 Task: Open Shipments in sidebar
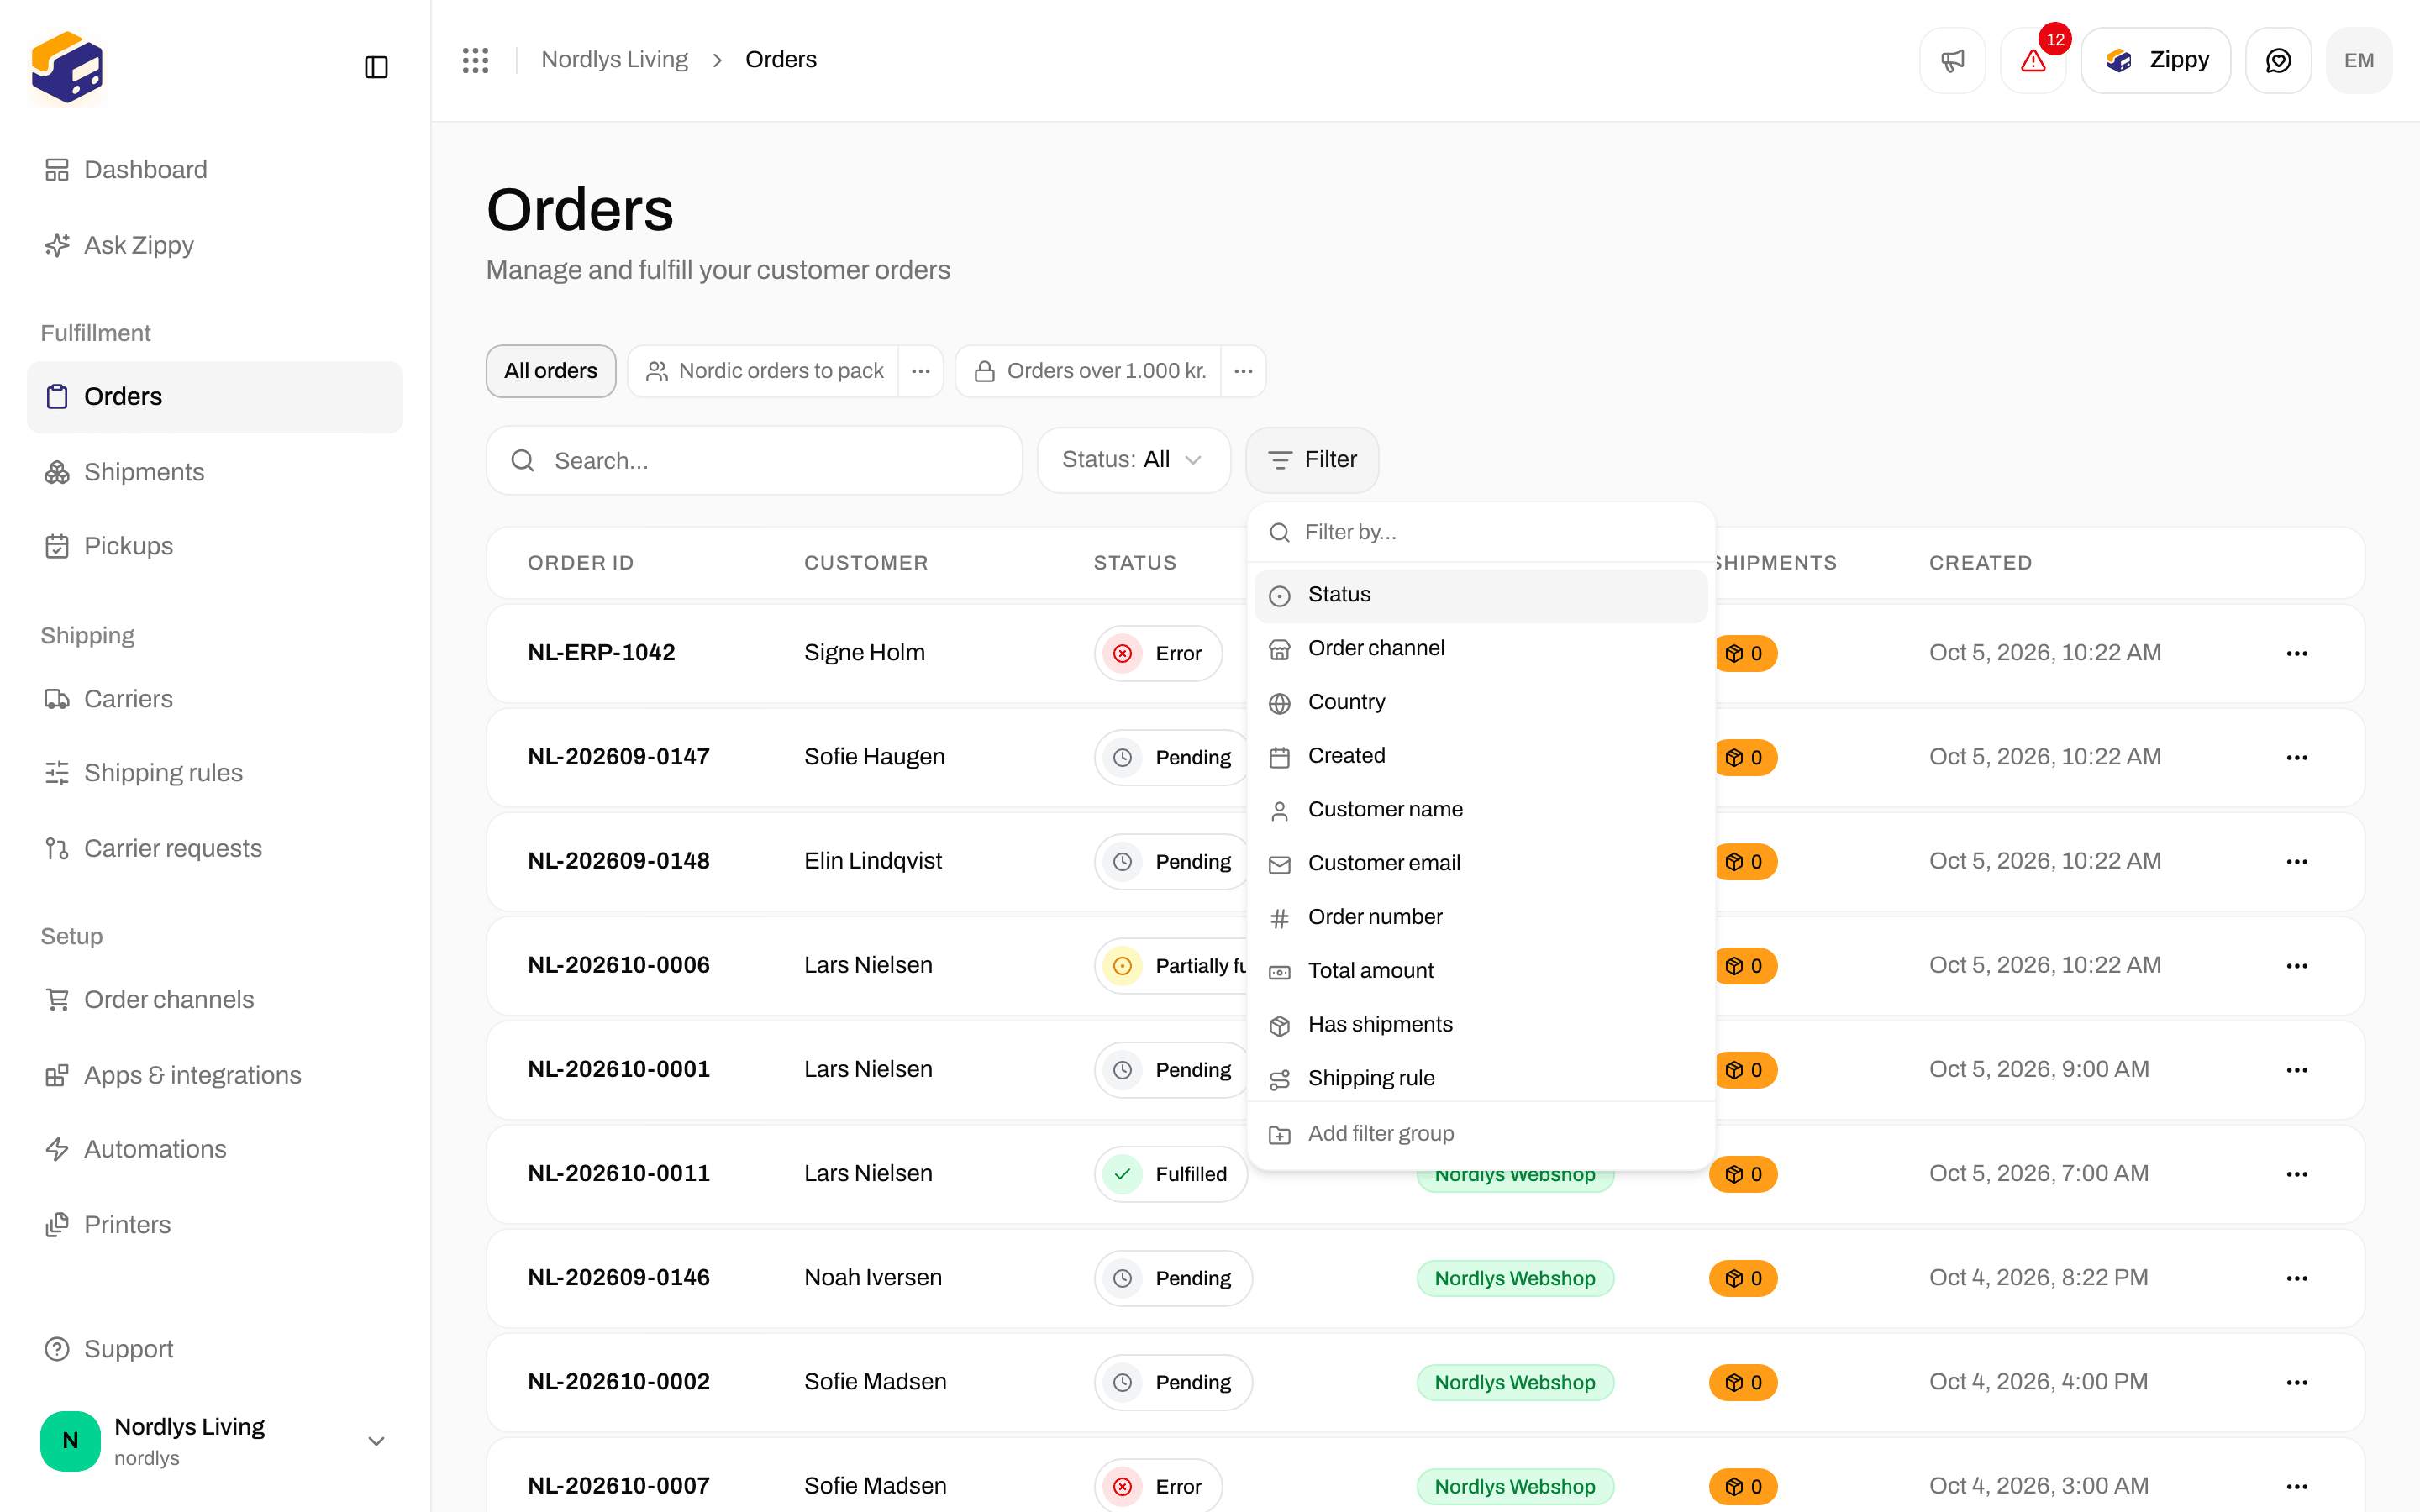pos(215,472)
